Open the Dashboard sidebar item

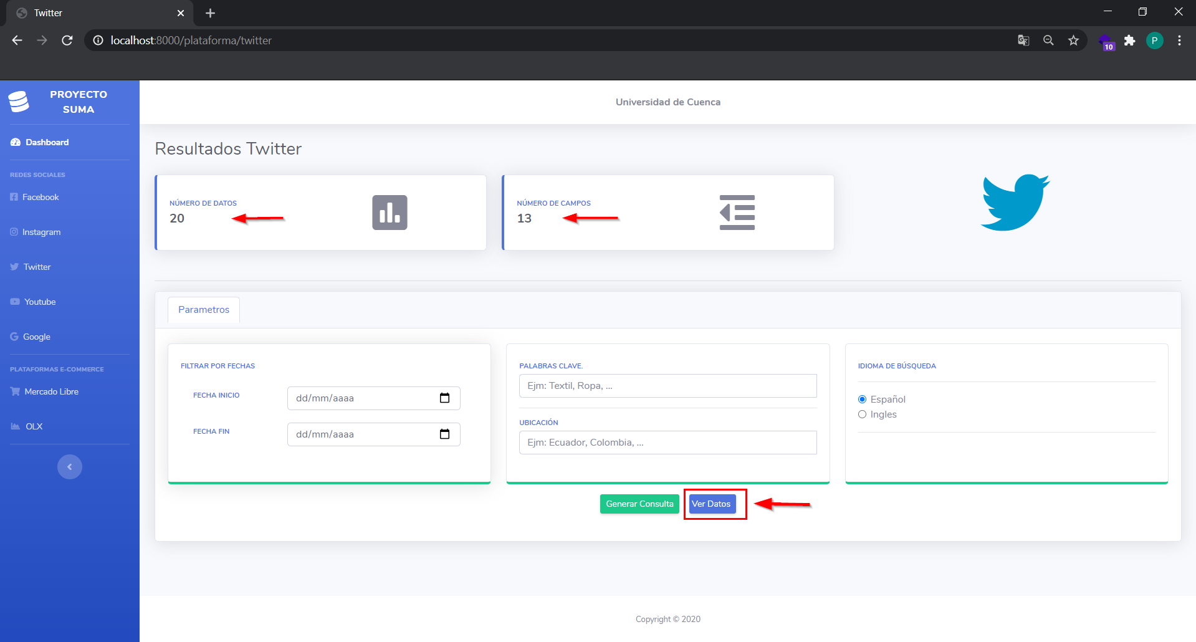click(40, 142)
